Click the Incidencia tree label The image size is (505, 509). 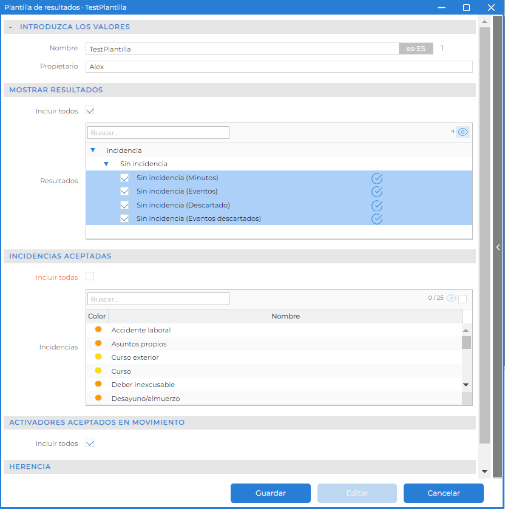pos(124,150)
